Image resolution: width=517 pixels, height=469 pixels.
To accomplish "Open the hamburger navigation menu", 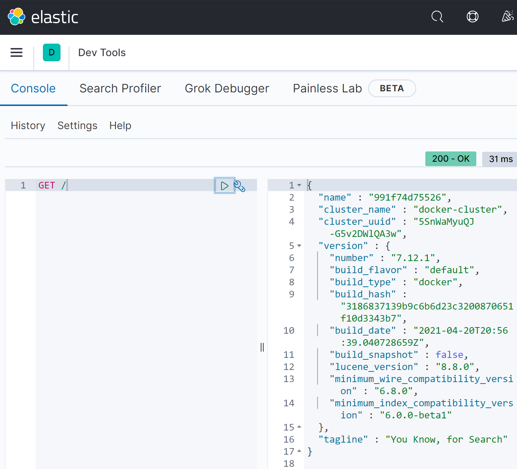I will (x=16, y=52).
